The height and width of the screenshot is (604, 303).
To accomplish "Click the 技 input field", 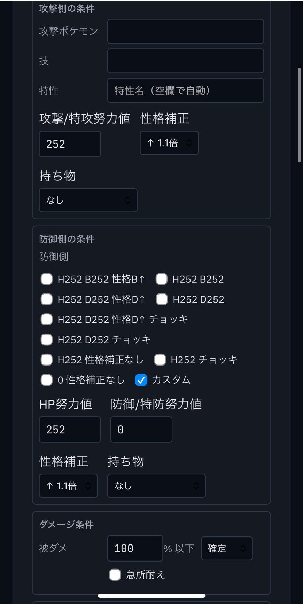I will coord(185,61).
